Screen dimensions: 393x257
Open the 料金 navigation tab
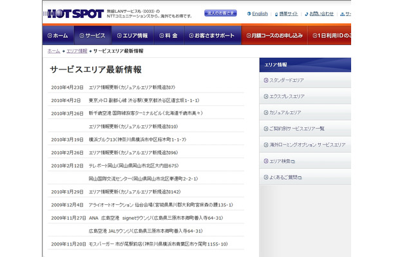pyautogui.click(x=169, y=35)
